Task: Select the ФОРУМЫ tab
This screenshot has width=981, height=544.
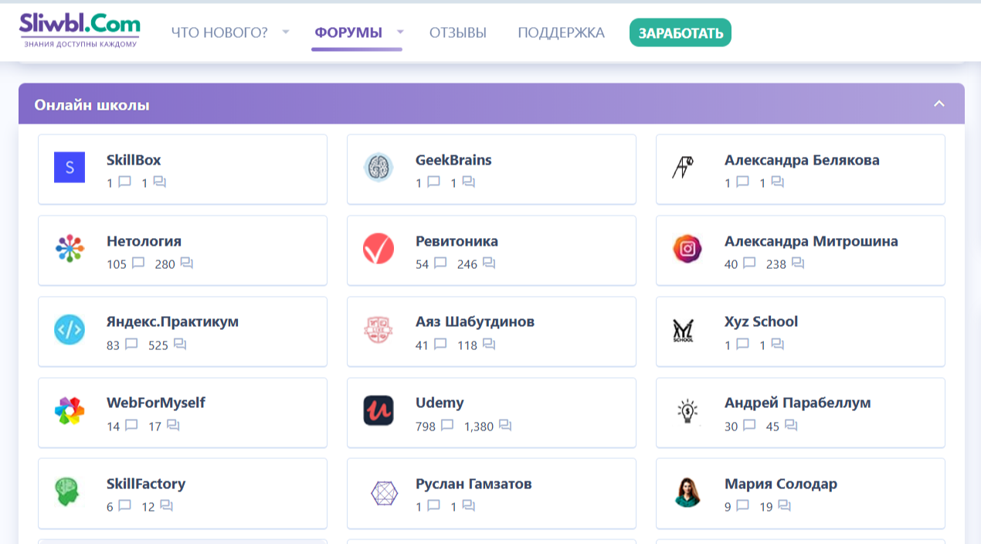Action: coord(348,32)
